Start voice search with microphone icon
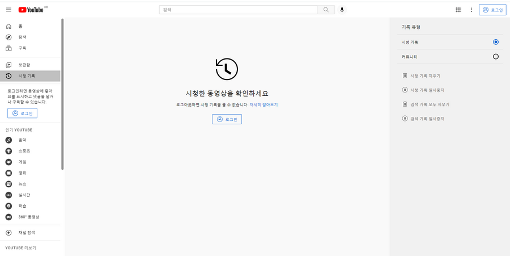Screen dimensions: 510x256 (342, 10)
